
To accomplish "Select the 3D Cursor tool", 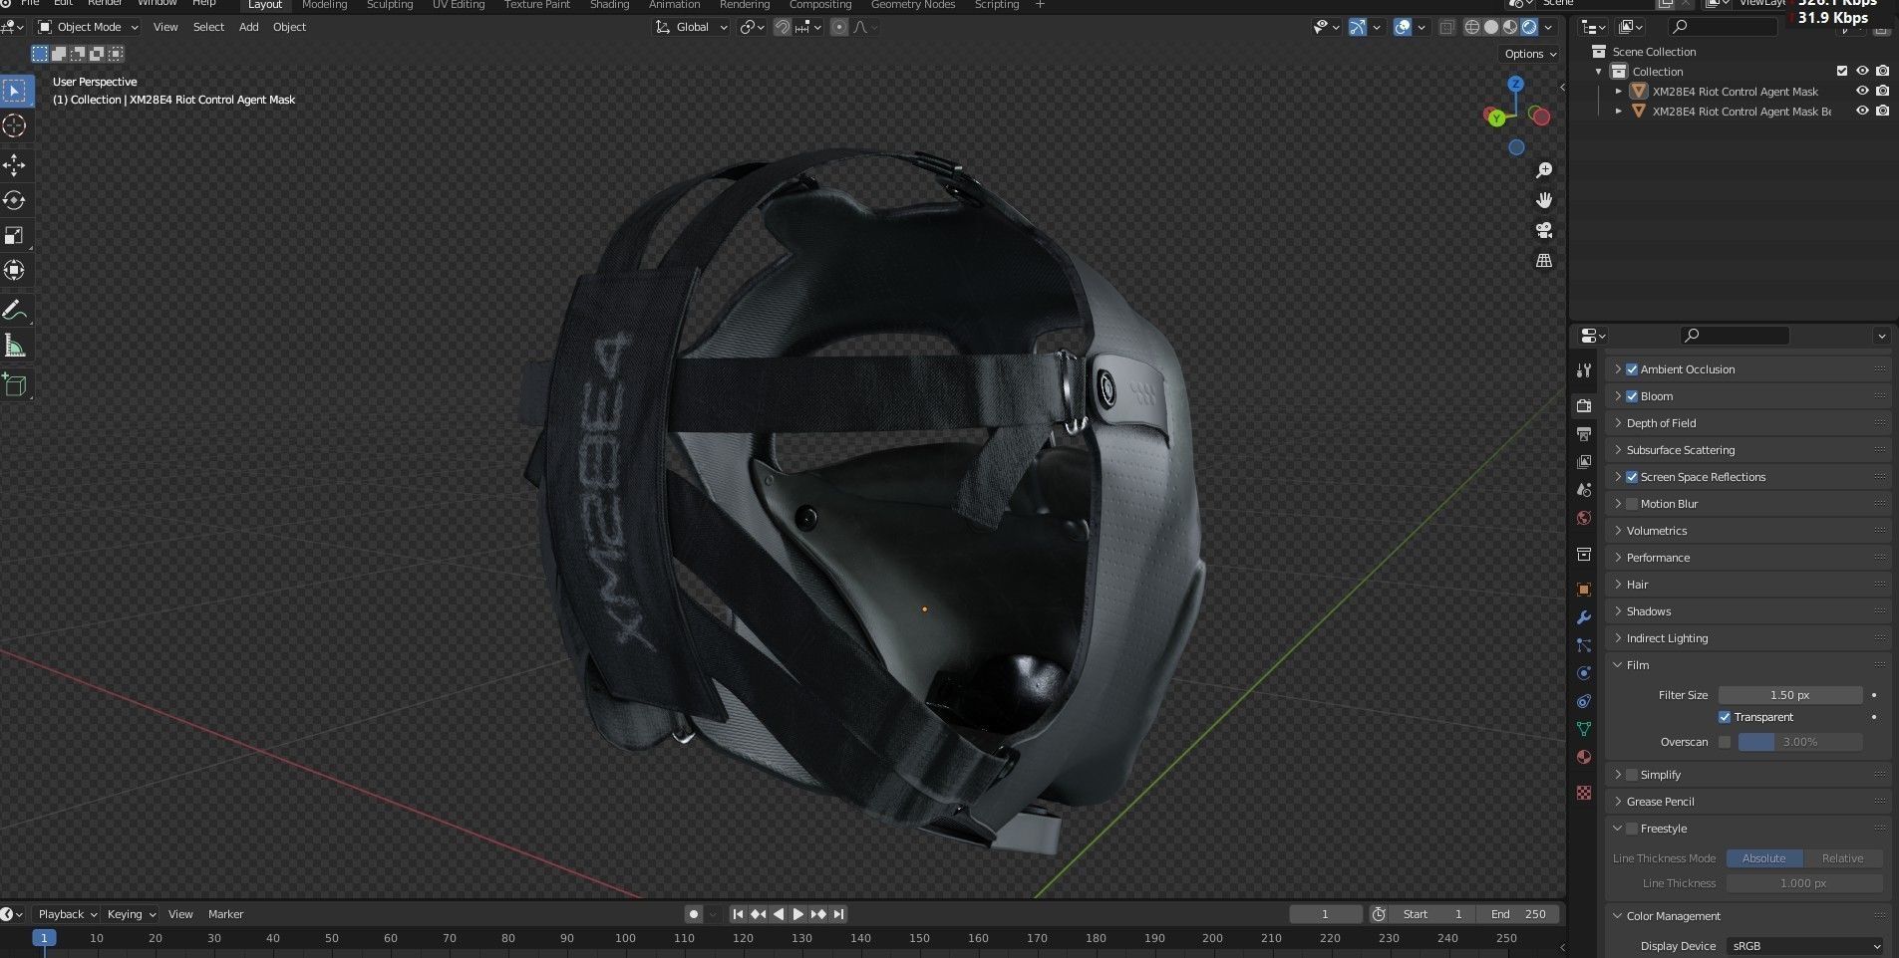I will (x=15, y=125).
